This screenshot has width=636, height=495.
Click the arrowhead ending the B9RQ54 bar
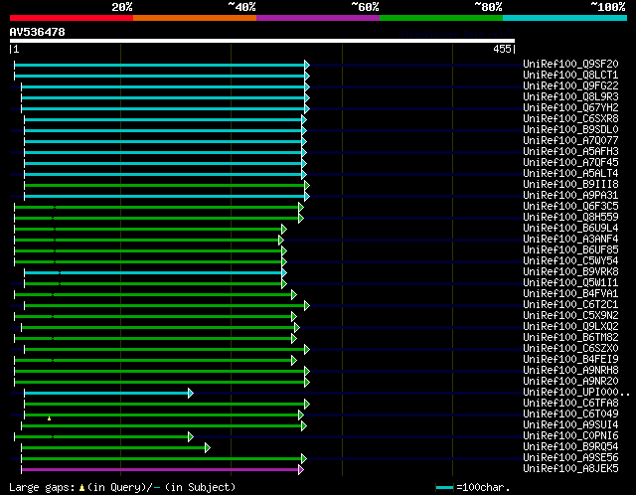click(x=208, y=447)
